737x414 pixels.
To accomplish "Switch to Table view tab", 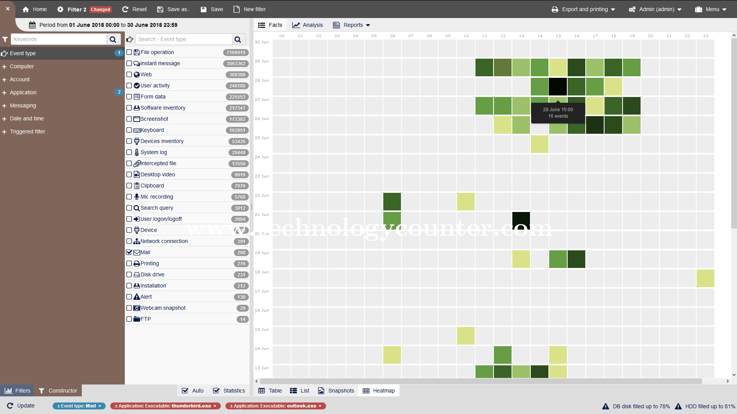I will (270, 391).
